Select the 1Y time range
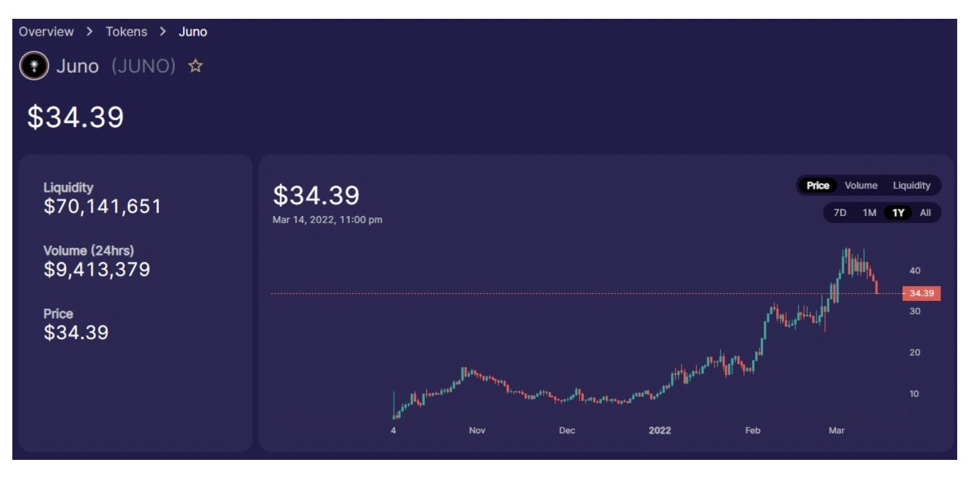Image resolution: width=976 pixels, height=480 pixels. (x=898, y=213)
